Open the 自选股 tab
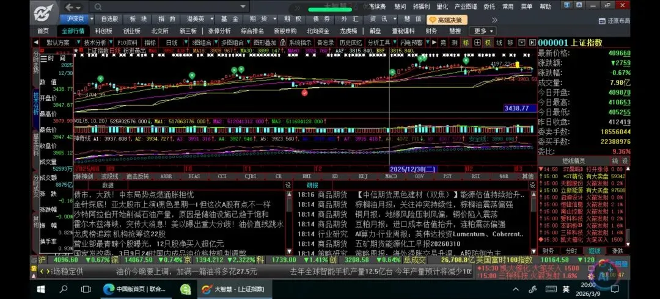 [110, 19]
